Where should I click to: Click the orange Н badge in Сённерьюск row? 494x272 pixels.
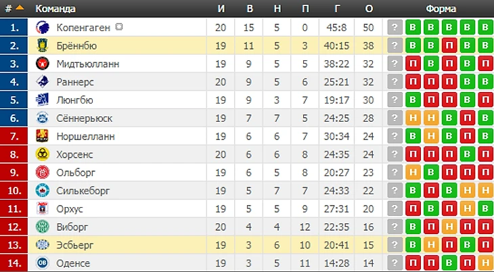[413, 118]
